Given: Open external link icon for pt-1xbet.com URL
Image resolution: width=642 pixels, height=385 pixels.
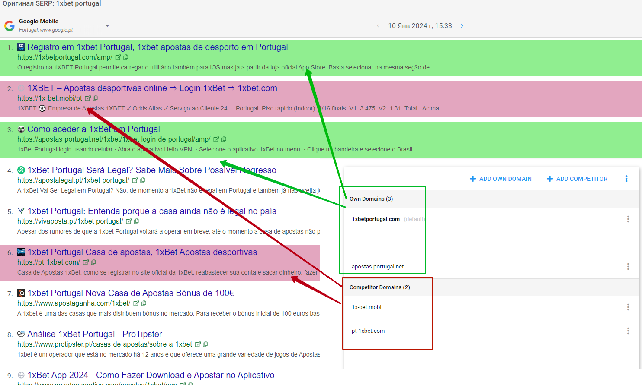Looking at the screenshot, I should coord(86,262).
